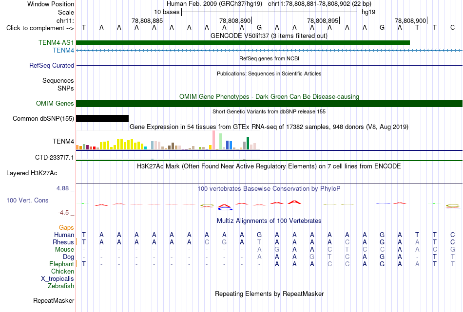Open the OMIM Genes track label
Screen dimensions: 463x312
coord(55,104)
